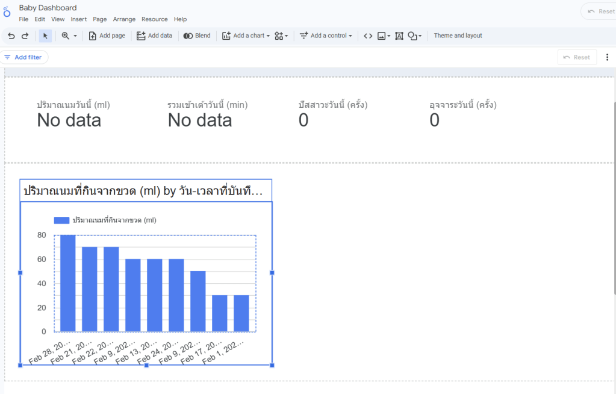Click the URL embed code icon
The width and height of the screenshot is (616, 394).
(x=368, y=36)
